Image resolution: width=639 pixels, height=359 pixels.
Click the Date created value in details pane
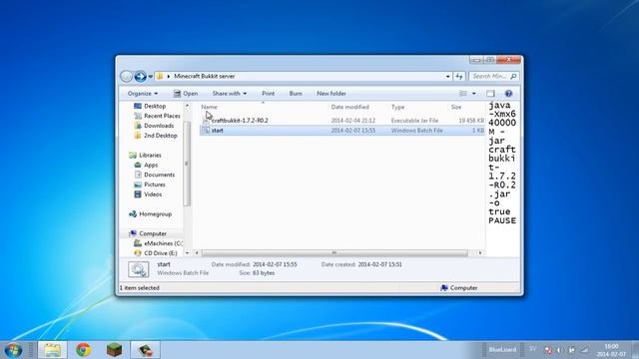tap(379, 264)
